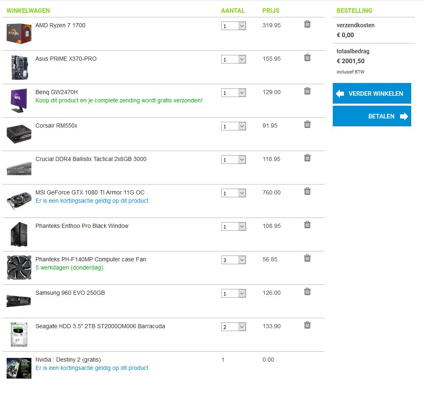The width and height of the screenshot is (424, 393).
Task: Open Phanteks case thumbnail image
Action: coord(19,234)
